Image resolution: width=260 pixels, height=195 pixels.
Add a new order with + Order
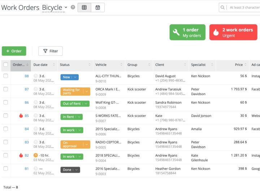click(x=14, y=51)
